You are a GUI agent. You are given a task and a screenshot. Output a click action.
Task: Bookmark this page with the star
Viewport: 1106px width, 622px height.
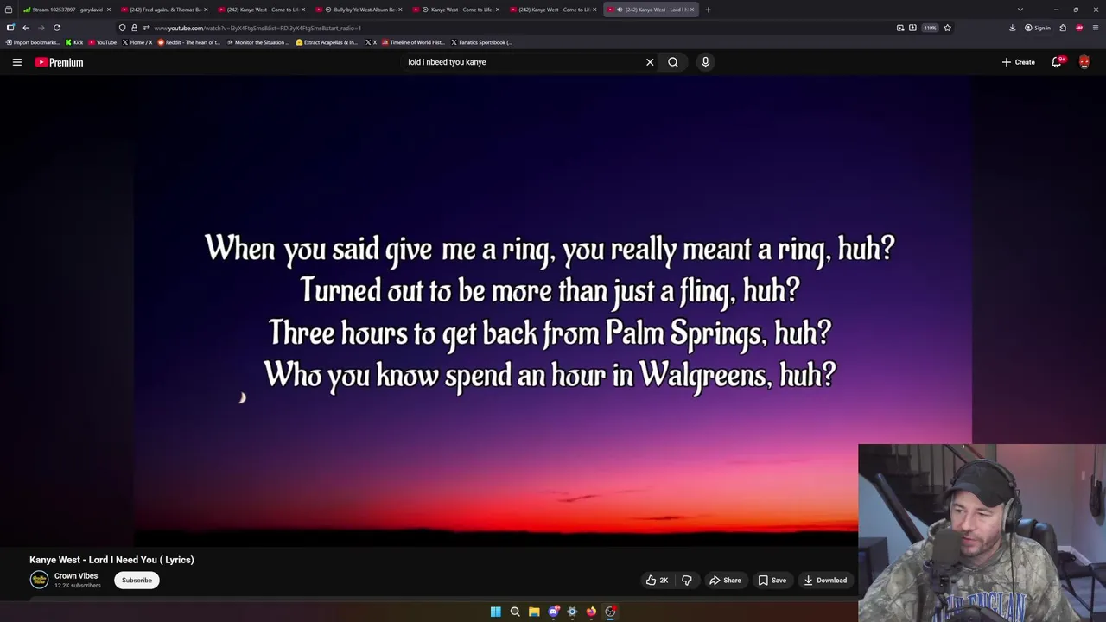(x=947, y=28)
